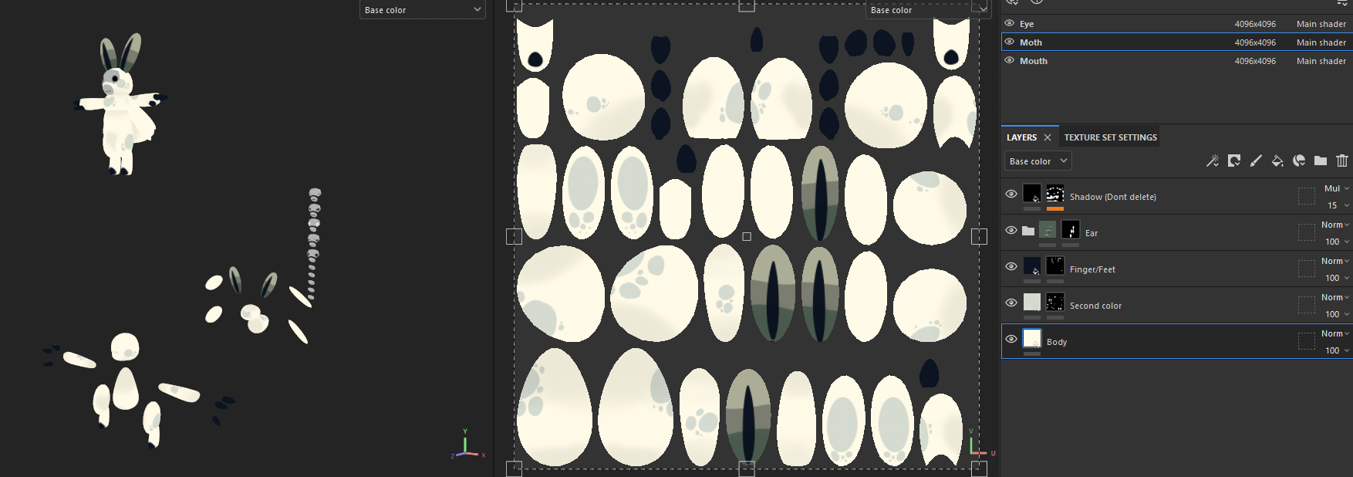
Task: Switch to the Layers tab
Action: (x=1021, y=137)
